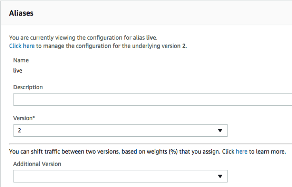
Task: Click bold version number '2' in sentence
Action: 183,46
